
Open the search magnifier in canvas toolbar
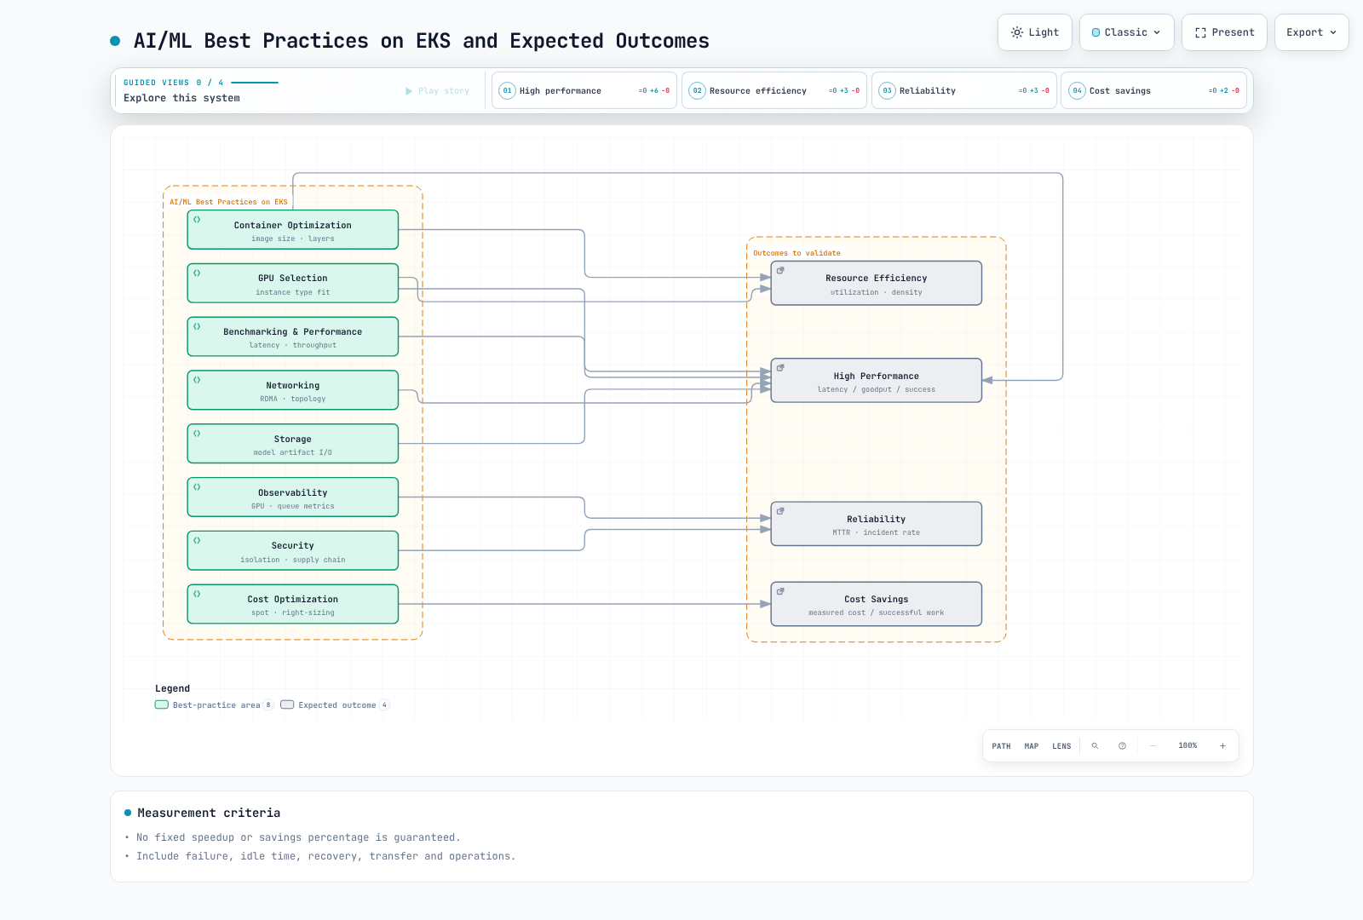tap(1096, 746)
